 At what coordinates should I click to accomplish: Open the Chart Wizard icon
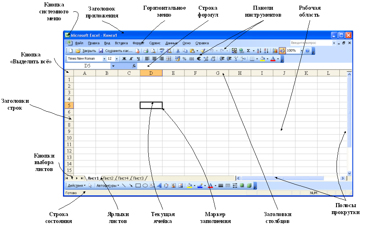click(275, 51)
